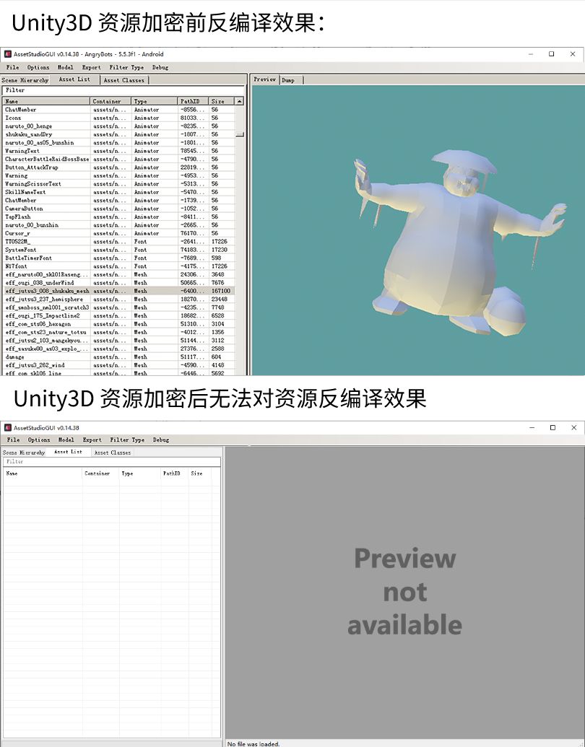Select the Dump tab in AngryBots window
This screenshot has height=747, width=585.
(x=288, y=80)
